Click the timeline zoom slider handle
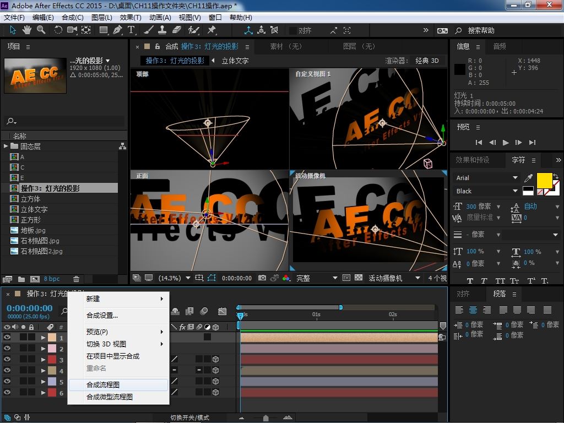Image resolution: width=564 pixels, height=423 pixels. (x=266, y=417)
